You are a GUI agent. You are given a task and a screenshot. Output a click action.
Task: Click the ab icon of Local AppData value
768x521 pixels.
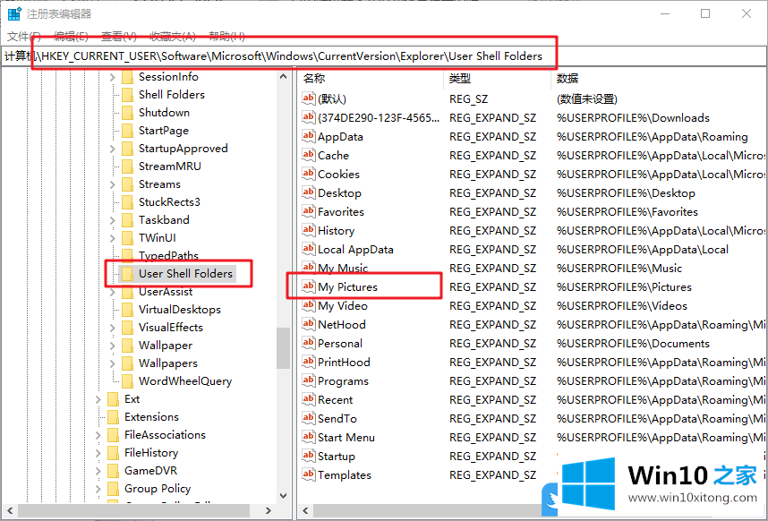308,249
